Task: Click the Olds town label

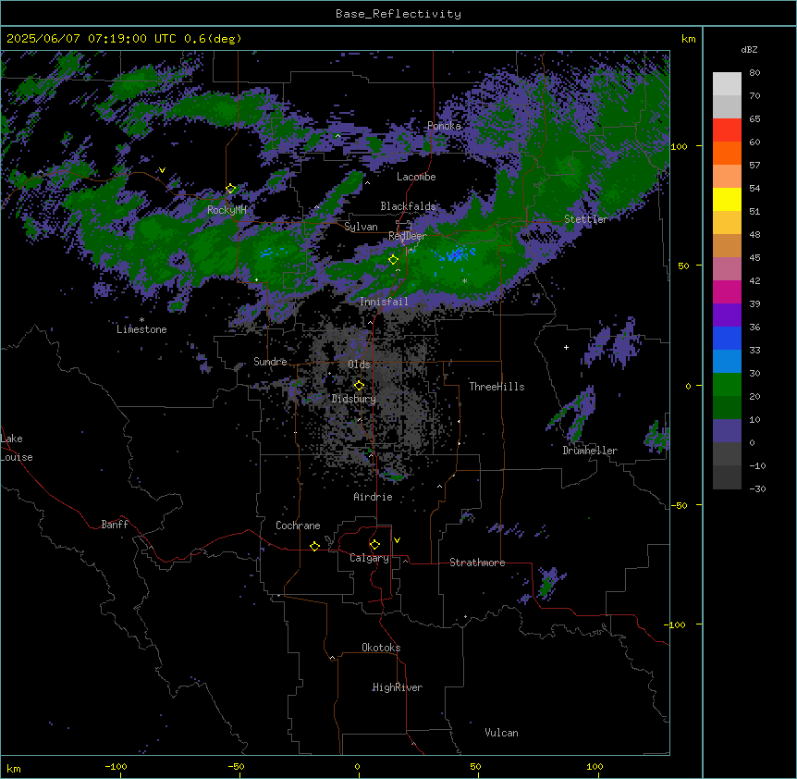Action: coord(359,365)
